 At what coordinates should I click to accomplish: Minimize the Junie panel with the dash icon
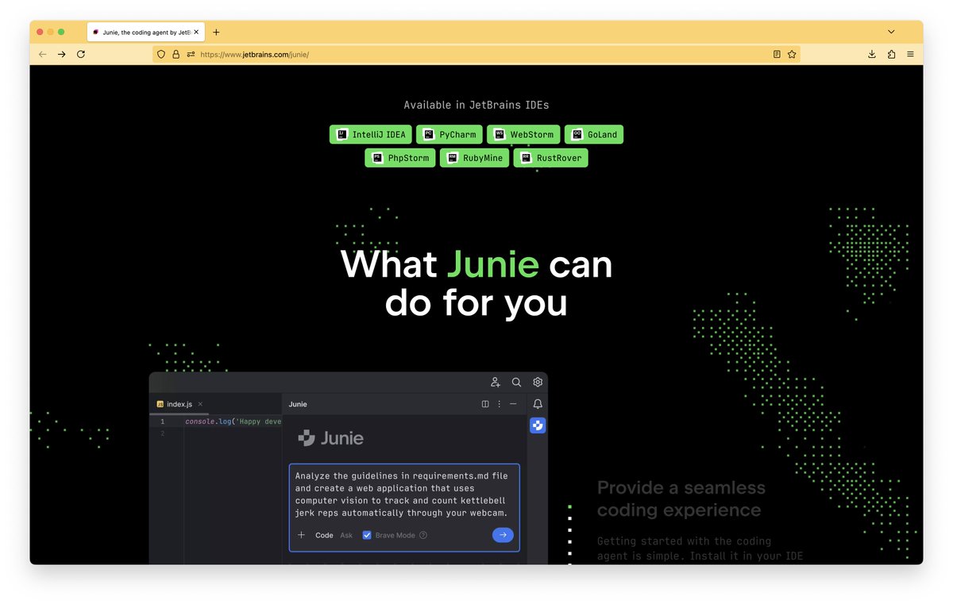click(x=513, y=404)
